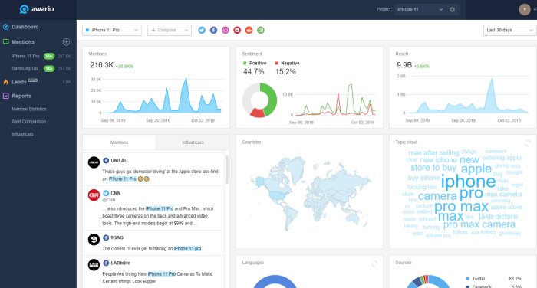Open Alert Comparison report

click(x=29, y=122)
